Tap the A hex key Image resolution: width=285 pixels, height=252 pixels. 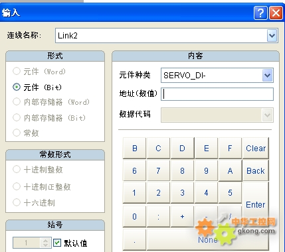pos(230,170)
